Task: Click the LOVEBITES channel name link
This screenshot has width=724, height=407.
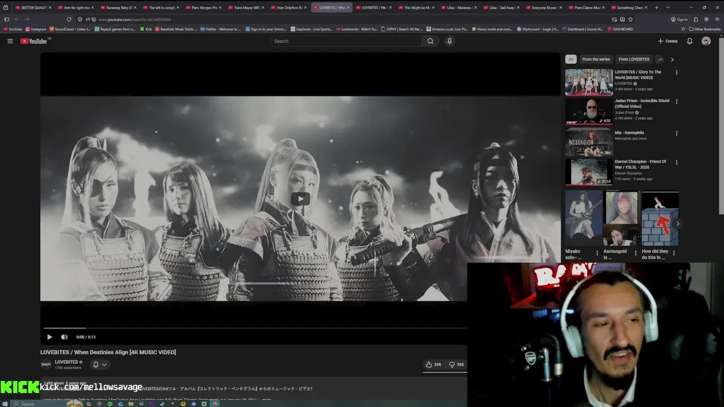Action: click(x=66, y=362)
